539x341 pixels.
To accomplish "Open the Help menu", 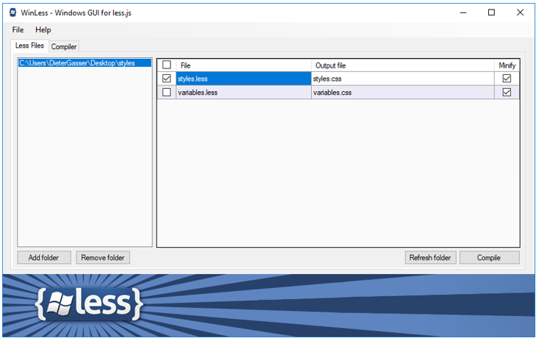I will pyautogui.click(x=43, y=30).
